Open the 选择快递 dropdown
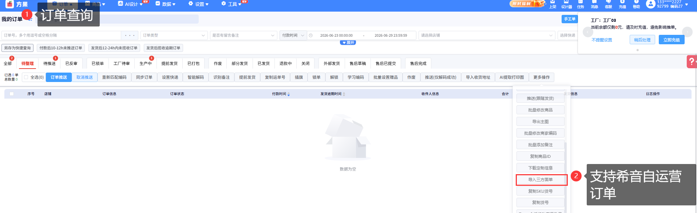Viewport: 697px width, 213px height. pyautogui.click(x=568, y=35)
